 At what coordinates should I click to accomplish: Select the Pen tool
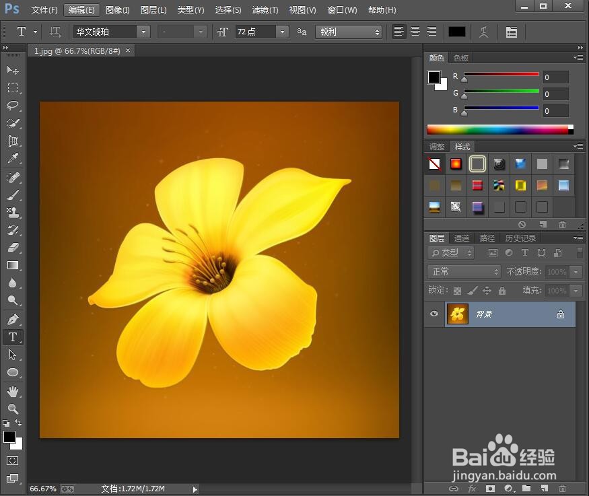tap(13, 320)
